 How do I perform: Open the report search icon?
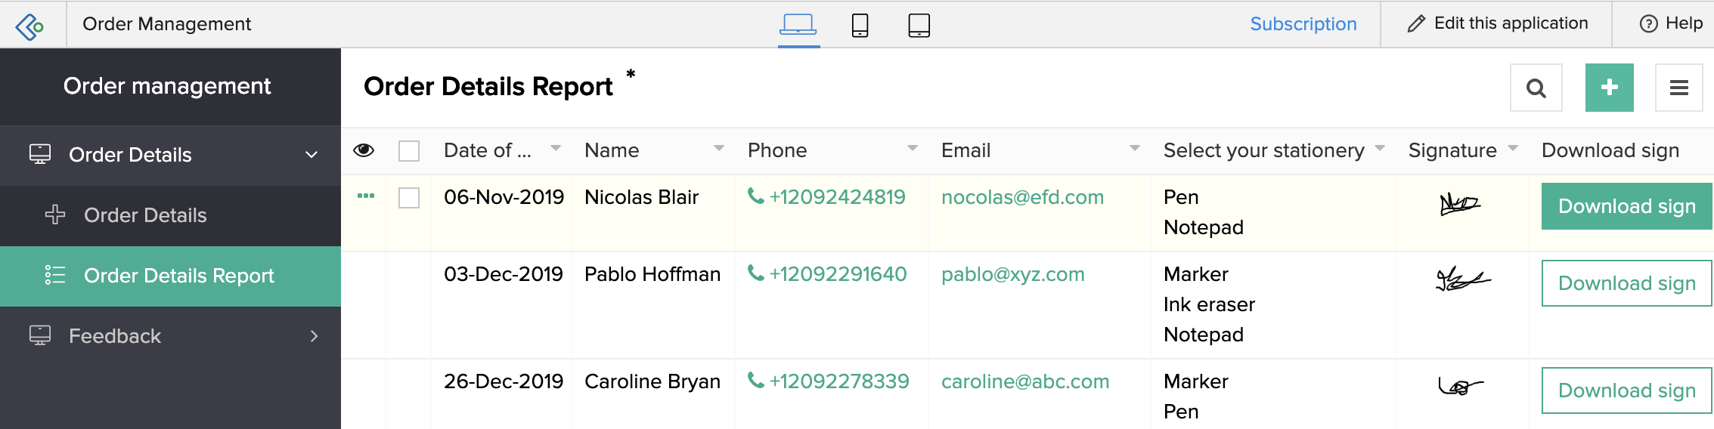[x=1536, y=88]
